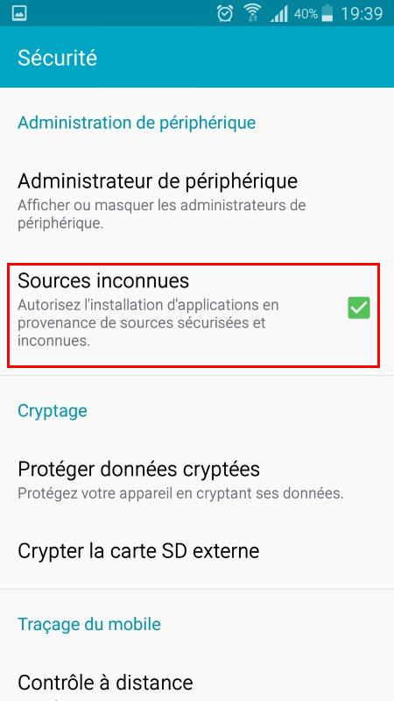Viewport: 394px width, 701px height.
Task: Tap the Cryptage section header
Action: (x=53, y=410)
